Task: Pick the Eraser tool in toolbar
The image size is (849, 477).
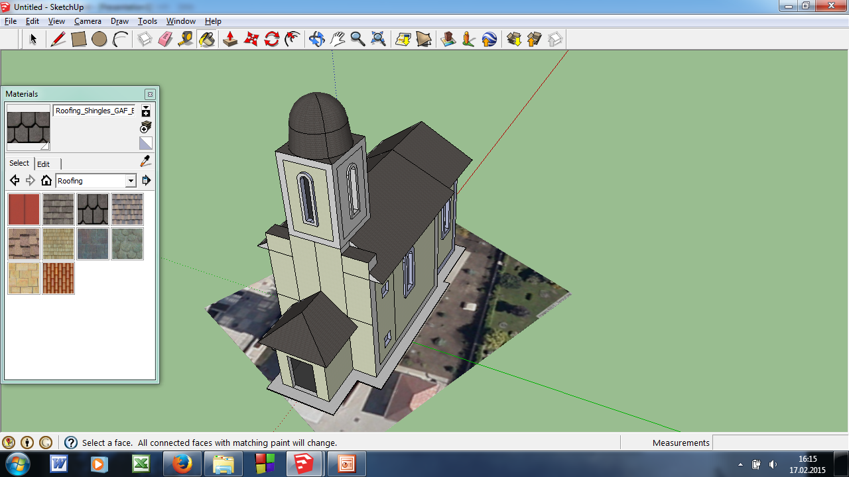Action: tap(165, 39)
